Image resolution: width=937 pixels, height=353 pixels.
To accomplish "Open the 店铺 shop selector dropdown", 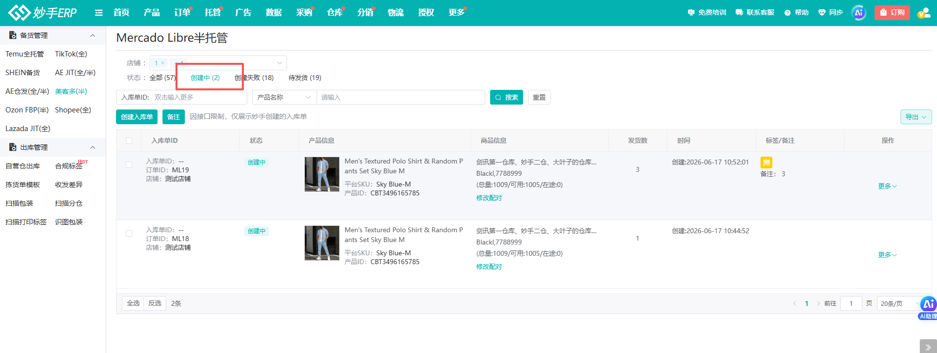I will pyautogui.click(x=218, y=63).
